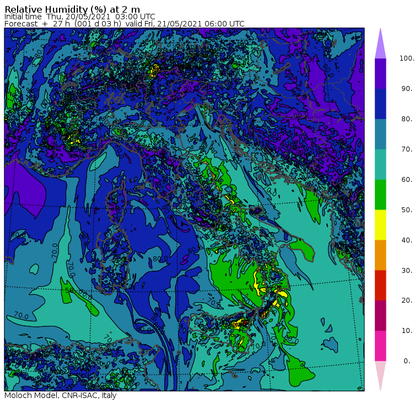Click the 70–80 steel blue legend swatch
The width and height of the screenshot is (419, 403).
(380, 134)
